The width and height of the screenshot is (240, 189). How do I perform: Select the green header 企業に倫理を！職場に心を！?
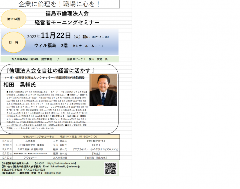pyautogui.click(x=59, y=4)
